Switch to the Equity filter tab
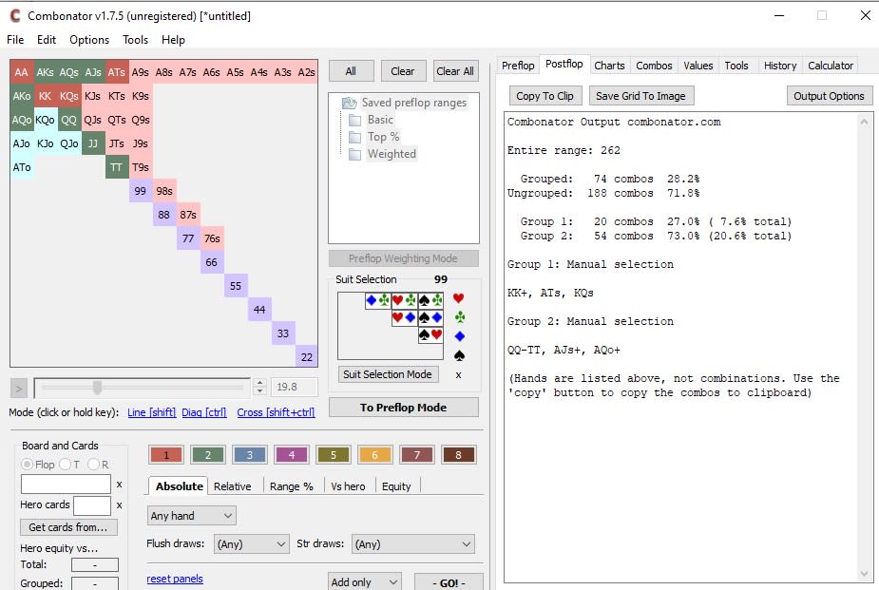 click(x=396, y=486)
